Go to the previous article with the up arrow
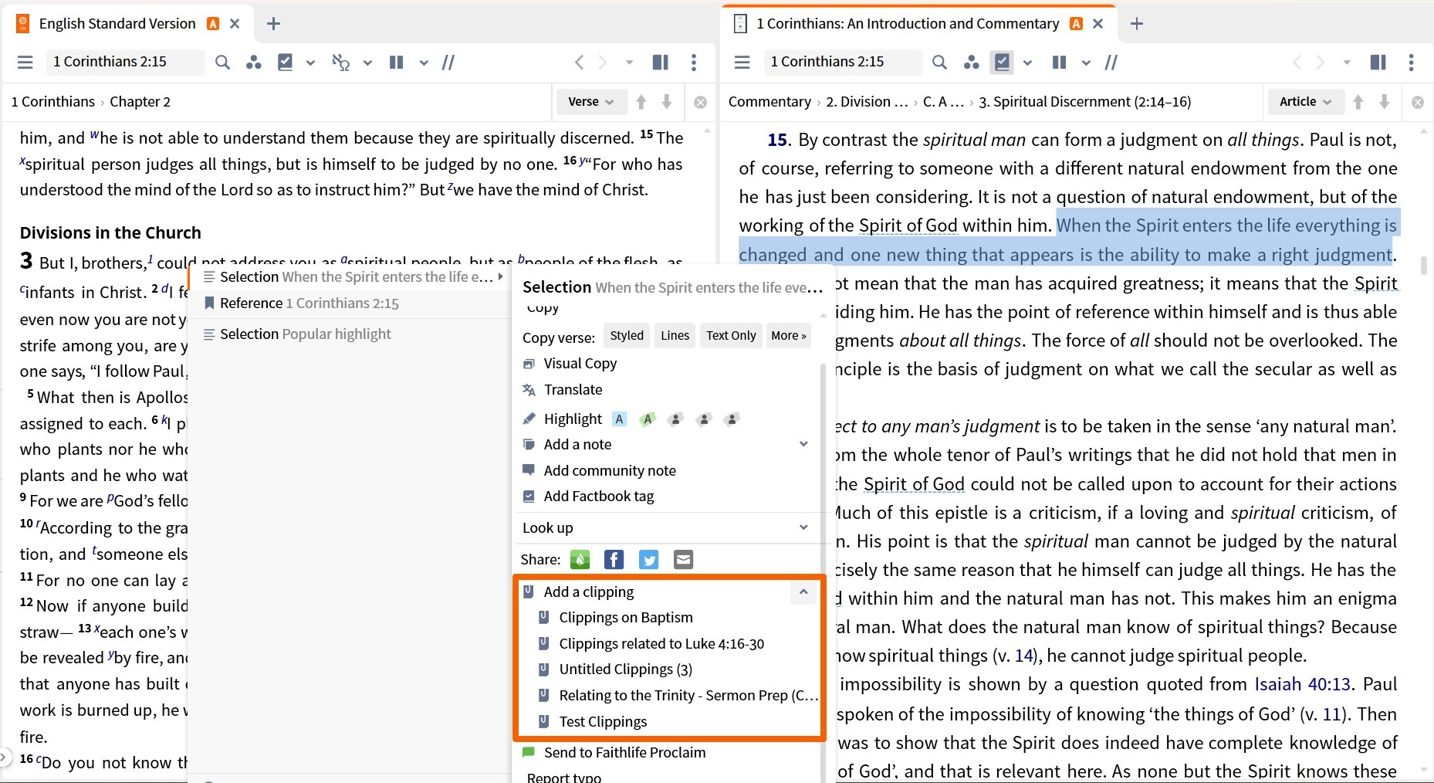Viewport: 1434px width, 783px height. tap(1358, 102)
